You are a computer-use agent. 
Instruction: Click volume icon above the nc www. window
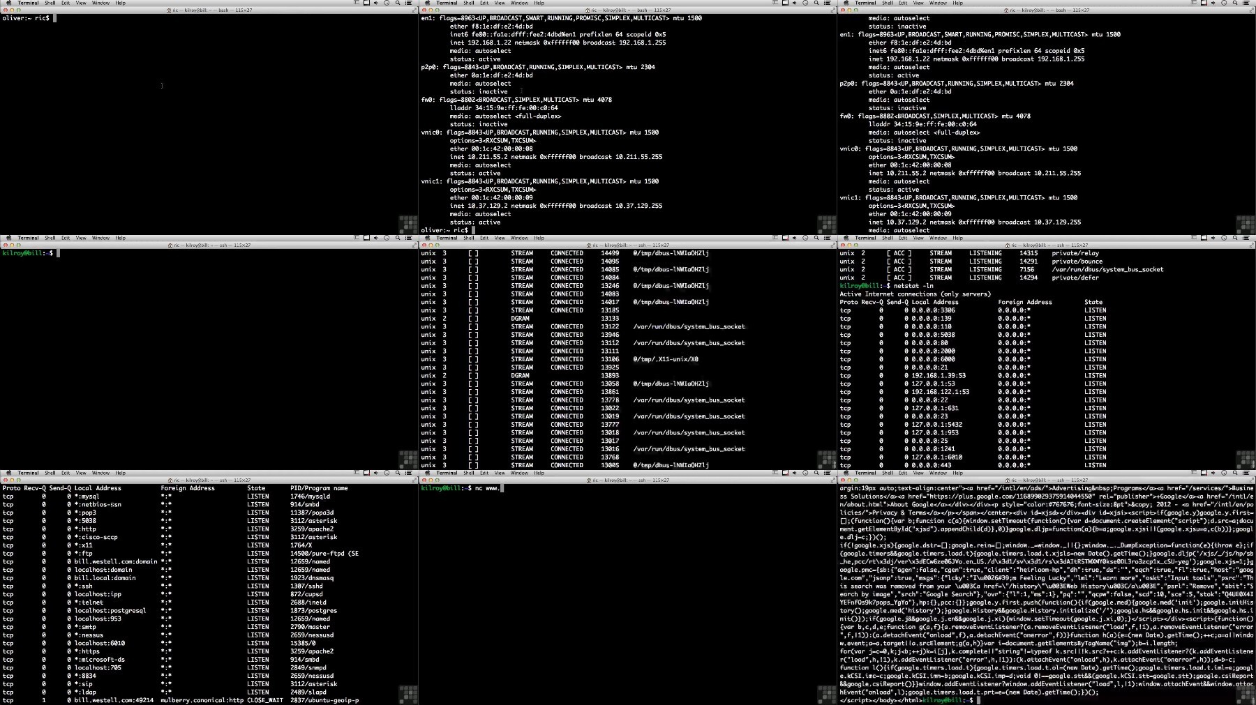(x=795, y=473)
